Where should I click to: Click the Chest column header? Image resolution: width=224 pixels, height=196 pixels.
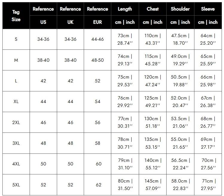[x=153, y=9]
